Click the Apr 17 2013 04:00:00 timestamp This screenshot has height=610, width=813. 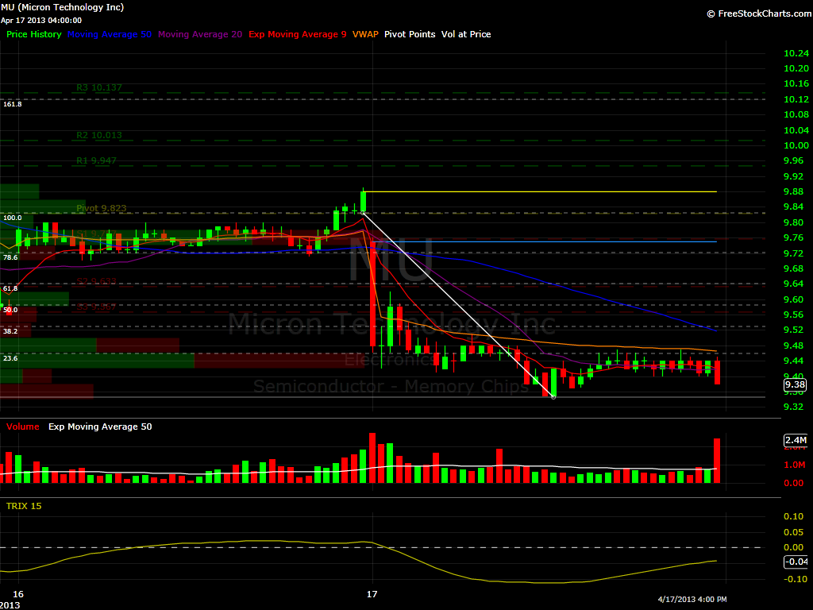tap(41, 20)
